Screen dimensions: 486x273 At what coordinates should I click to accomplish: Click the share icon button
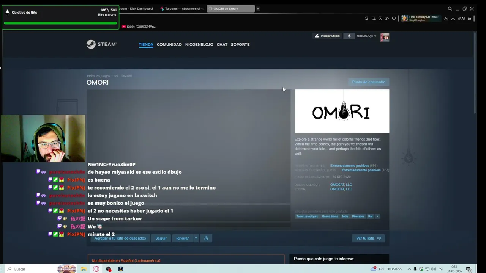click(x=206, y=238)
